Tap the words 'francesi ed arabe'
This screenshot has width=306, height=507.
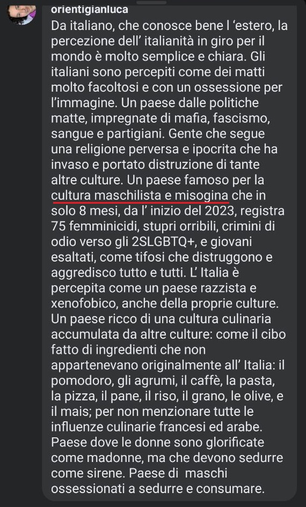pos(211,427)
